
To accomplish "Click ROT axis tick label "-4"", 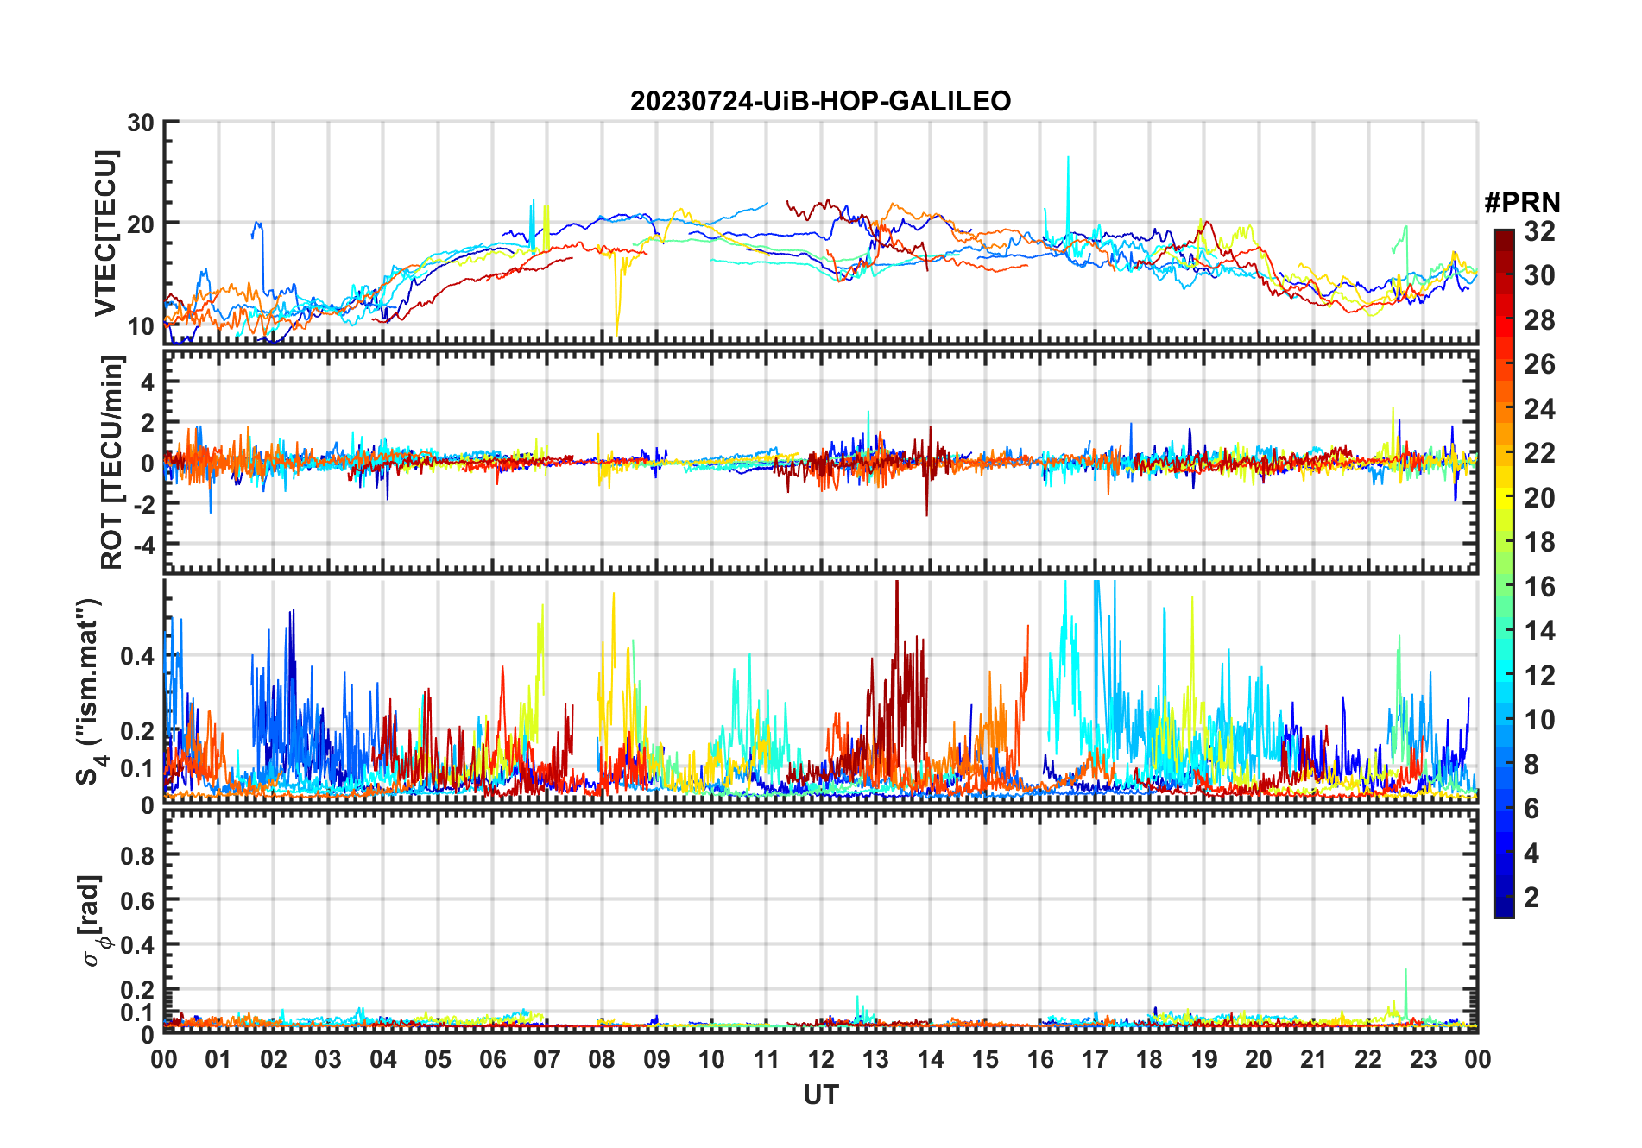I will pyautogui.click(x=142, y=546).
